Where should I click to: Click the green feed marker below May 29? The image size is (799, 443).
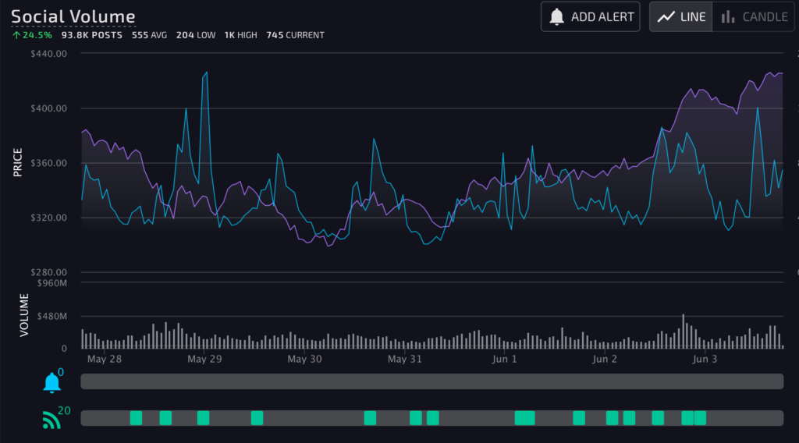click(203, 418)
